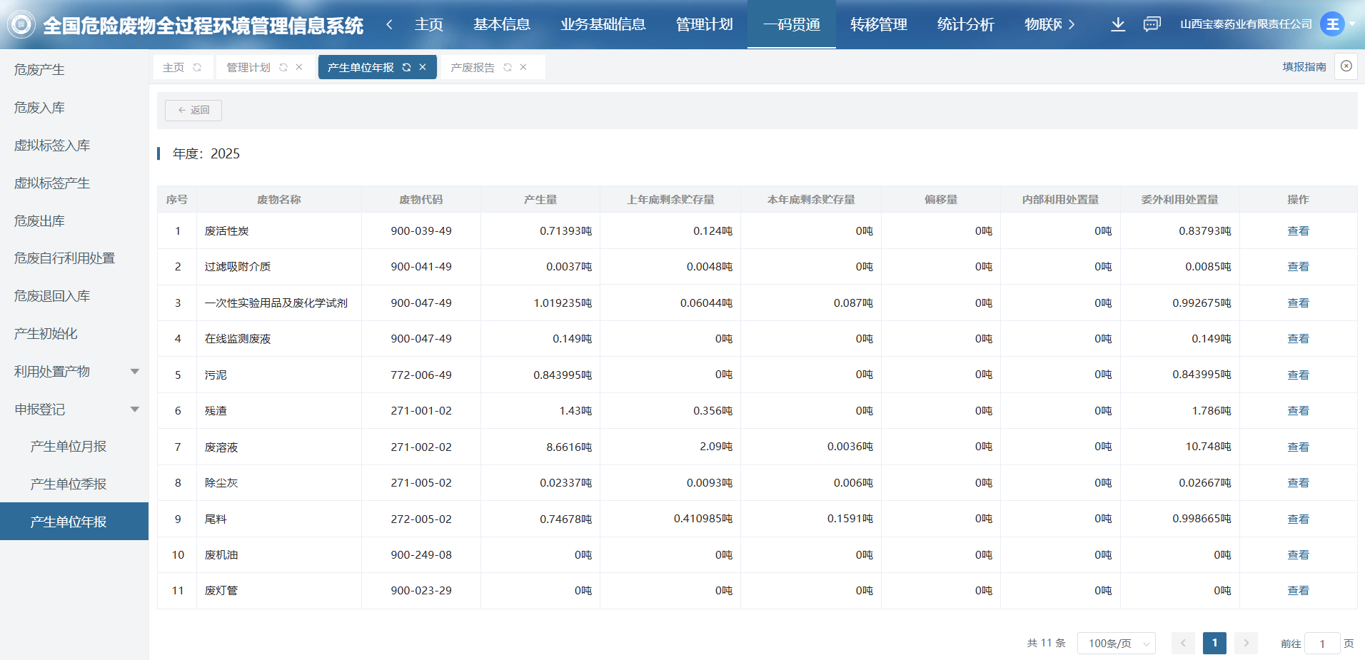
Task: Refresh the 产废报告 tab
Action: click(x=508, y=67)
